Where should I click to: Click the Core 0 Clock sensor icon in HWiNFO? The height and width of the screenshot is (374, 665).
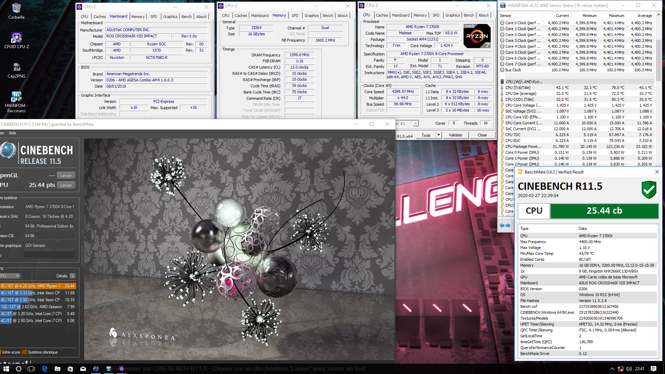(502, 23)
